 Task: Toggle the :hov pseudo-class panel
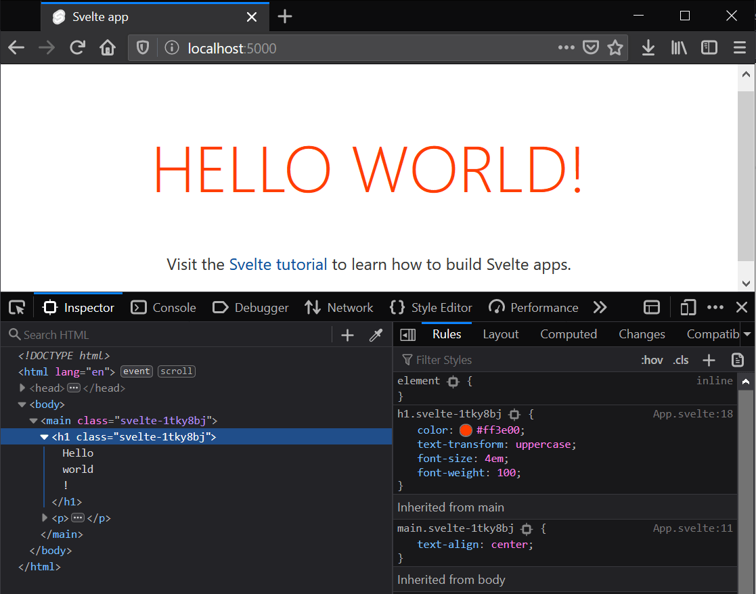[x=652, y=359]
